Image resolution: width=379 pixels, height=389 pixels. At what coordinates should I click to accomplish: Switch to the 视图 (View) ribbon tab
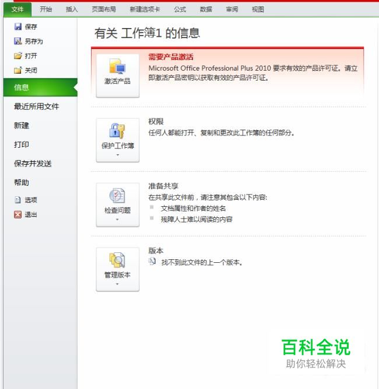pos(258,9)
